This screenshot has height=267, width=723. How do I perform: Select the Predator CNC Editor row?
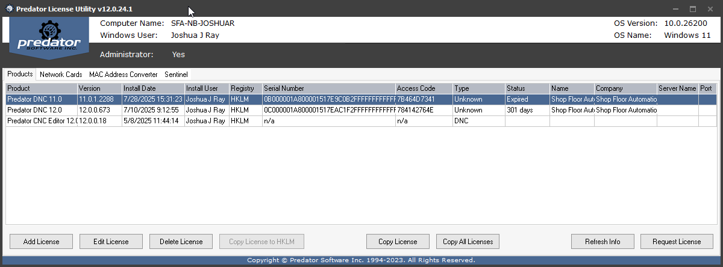click(x=42, y=121)
